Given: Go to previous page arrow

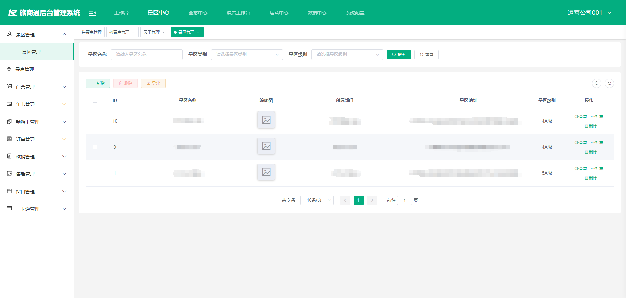Looking at the screenshot, I should tap(345, 200).
